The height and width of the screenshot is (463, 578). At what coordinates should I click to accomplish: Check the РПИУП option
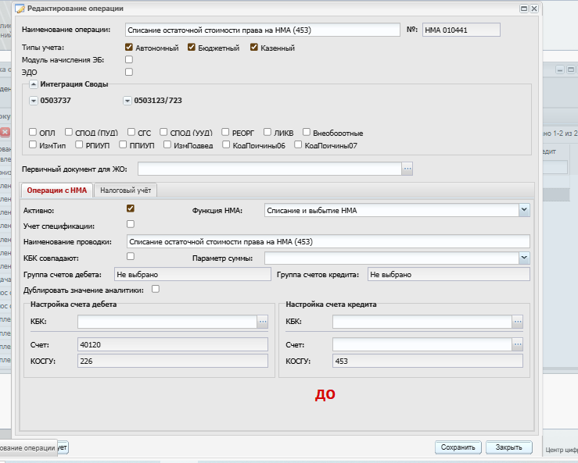(79, 144)
